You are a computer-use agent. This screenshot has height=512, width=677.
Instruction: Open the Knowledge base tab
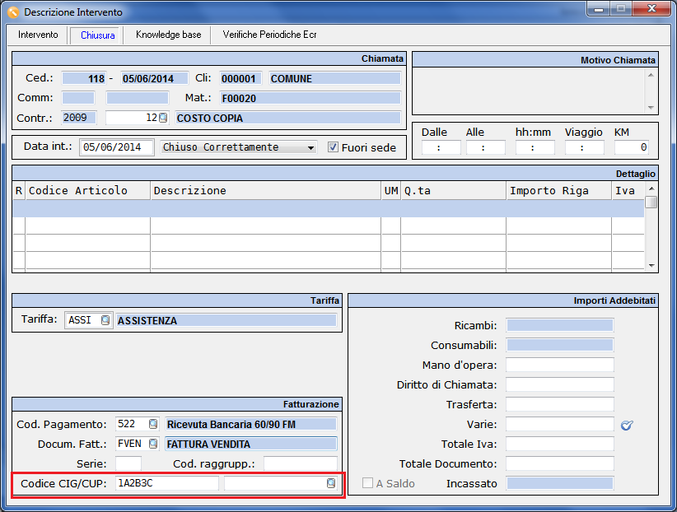click(168, 35)
